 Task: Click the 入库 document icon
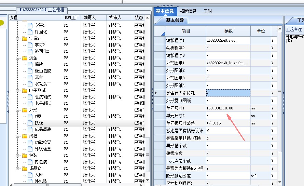[30, 175]
